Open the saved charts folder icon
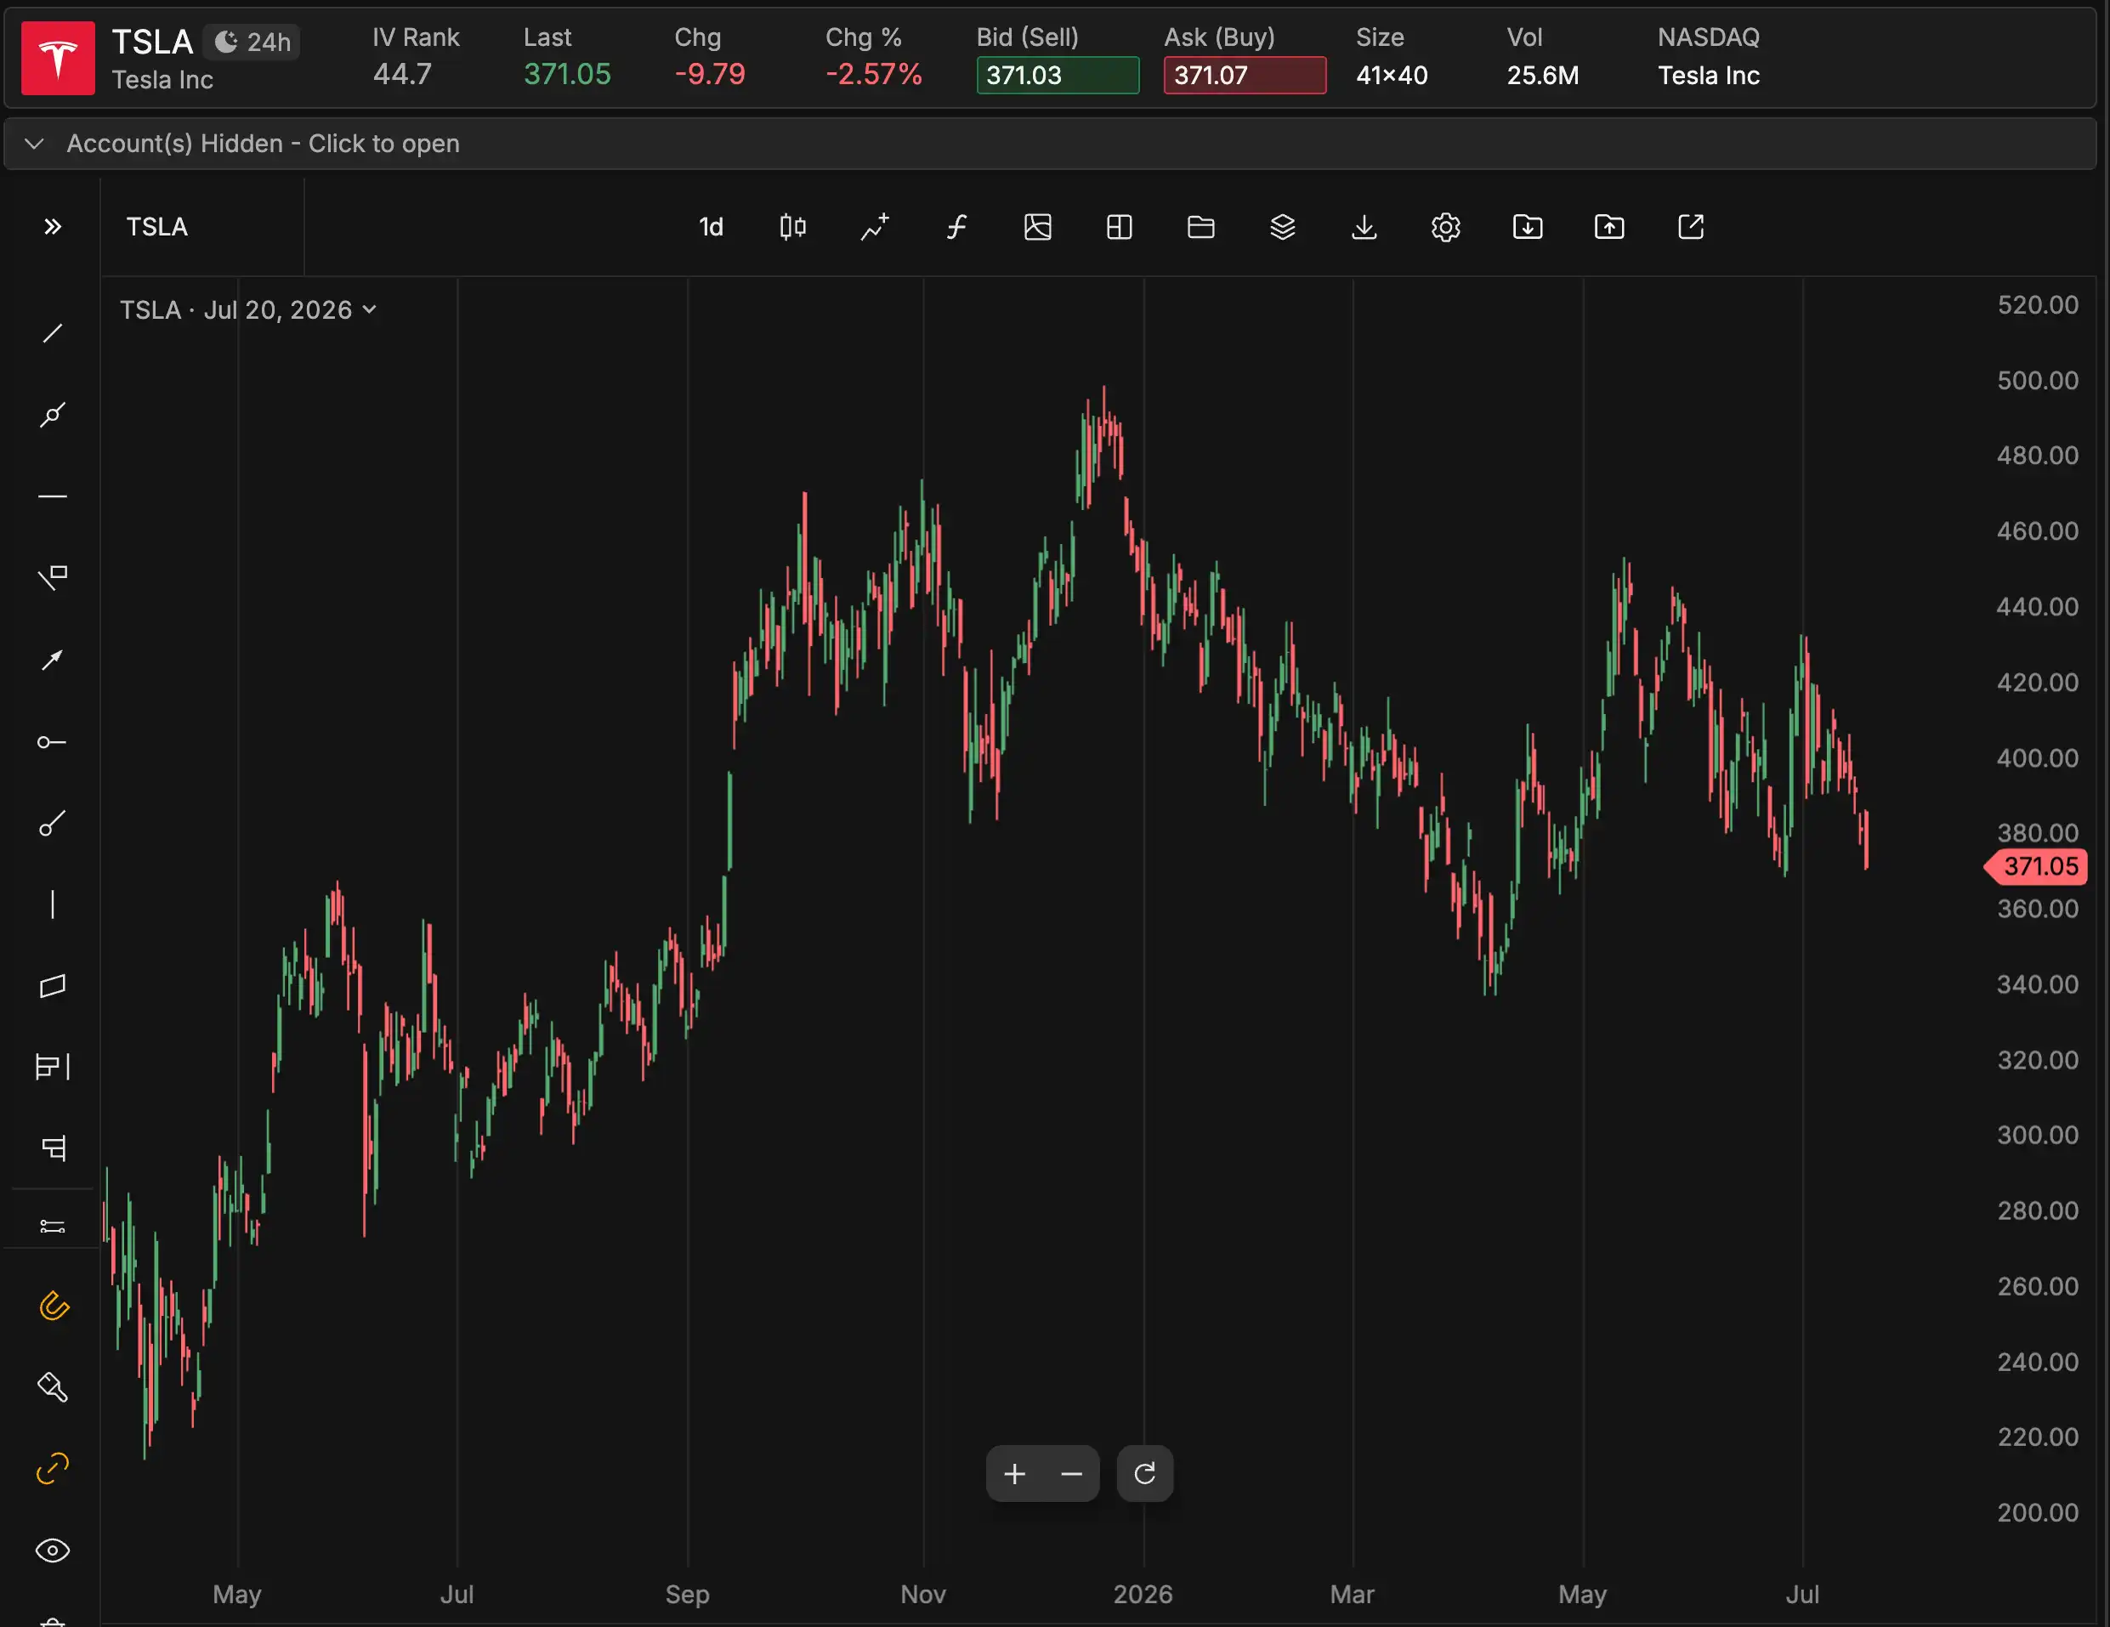 (x=1201, y=227)
